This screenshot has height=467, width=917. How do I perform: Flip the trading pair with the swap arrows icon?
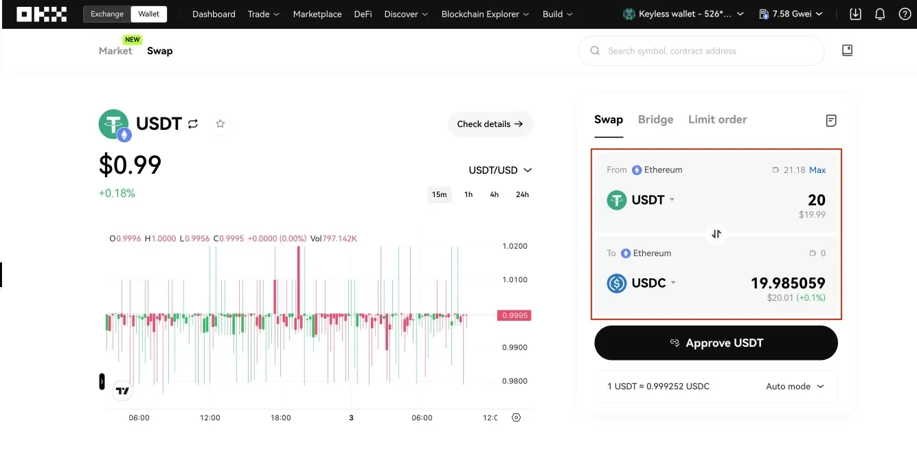(193, 124)
